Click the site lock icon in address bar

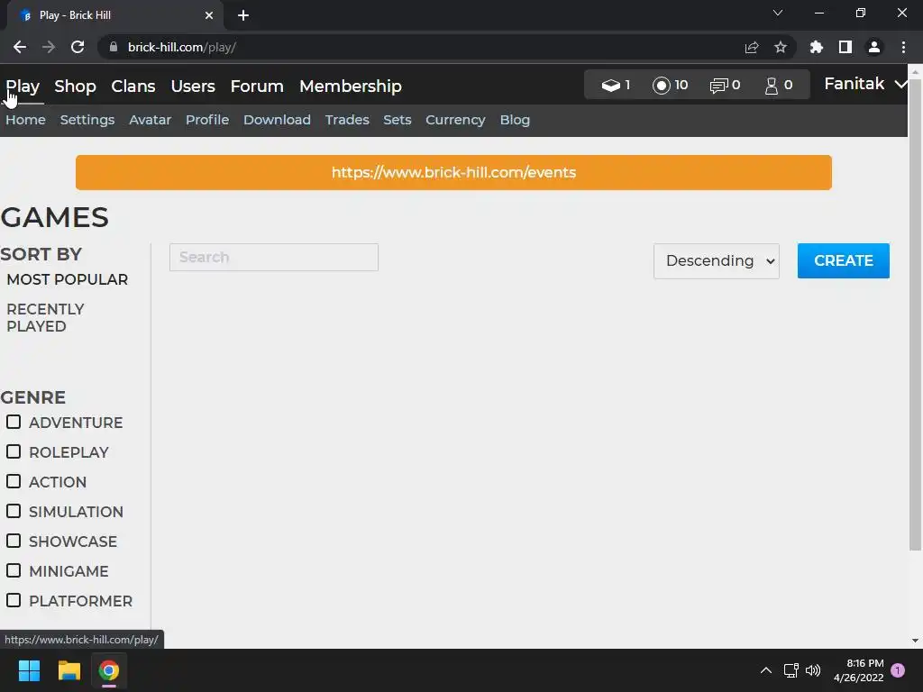tap(114, 47)
